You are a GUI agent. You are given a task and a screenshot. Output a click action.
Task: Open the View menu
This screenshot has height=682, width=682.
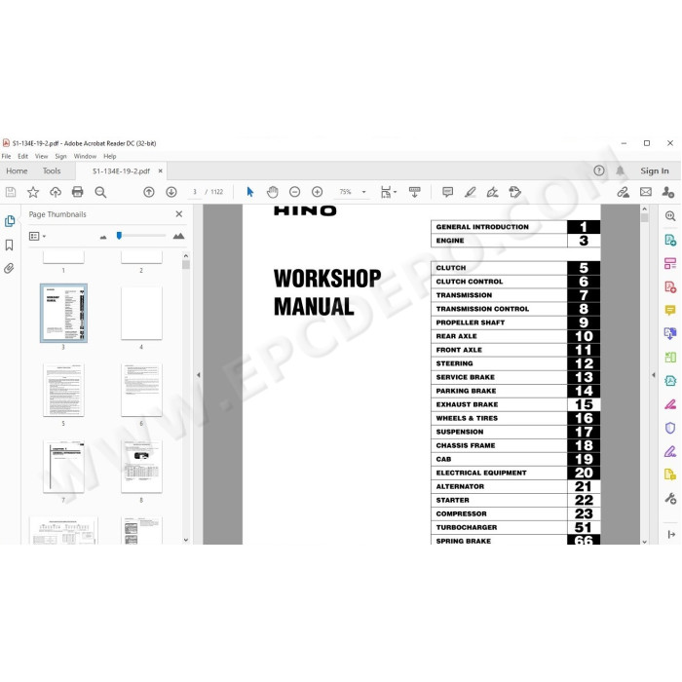[41, 156]
